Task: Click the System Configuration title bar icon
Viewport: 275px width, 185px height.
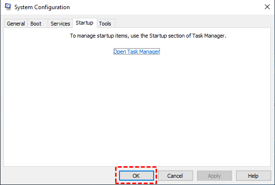Action: (8, 7)
